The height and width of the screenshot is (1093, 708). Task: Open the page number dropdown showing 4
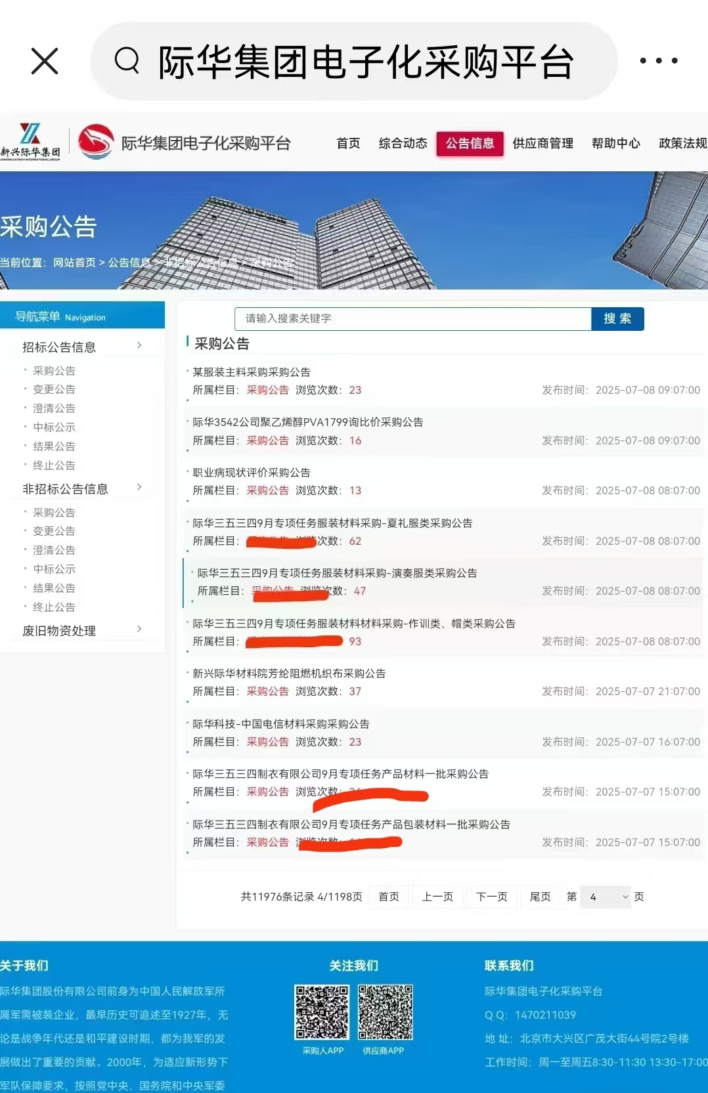point(606,897)
